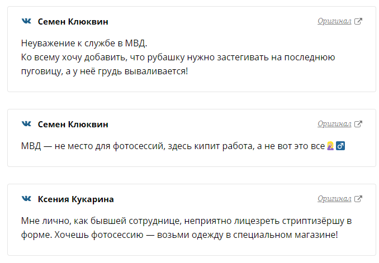Click the line 'форме. Хочешь фотосессию'

coord(179,235)
